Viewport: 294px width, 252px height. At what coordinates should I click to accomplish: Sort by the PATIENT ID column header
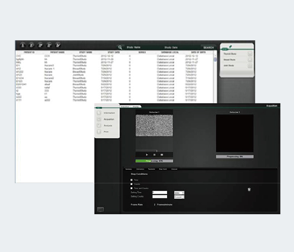click(29, 52)
